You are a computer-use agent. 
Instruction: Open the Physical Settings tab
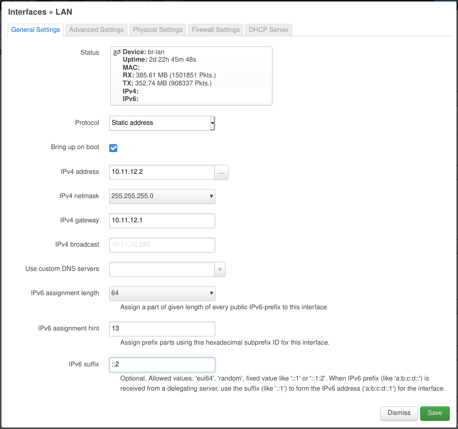click(x=158, y=30)
